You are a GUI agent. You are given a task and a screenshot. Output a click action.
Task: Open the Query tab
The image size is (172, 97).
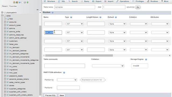coord(85,1)
